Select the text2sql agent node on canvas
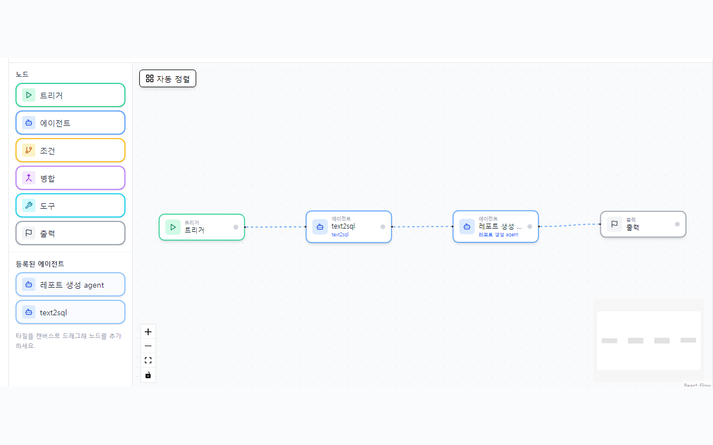This screenshot has height=445, width=713. (x=349, y=226)
